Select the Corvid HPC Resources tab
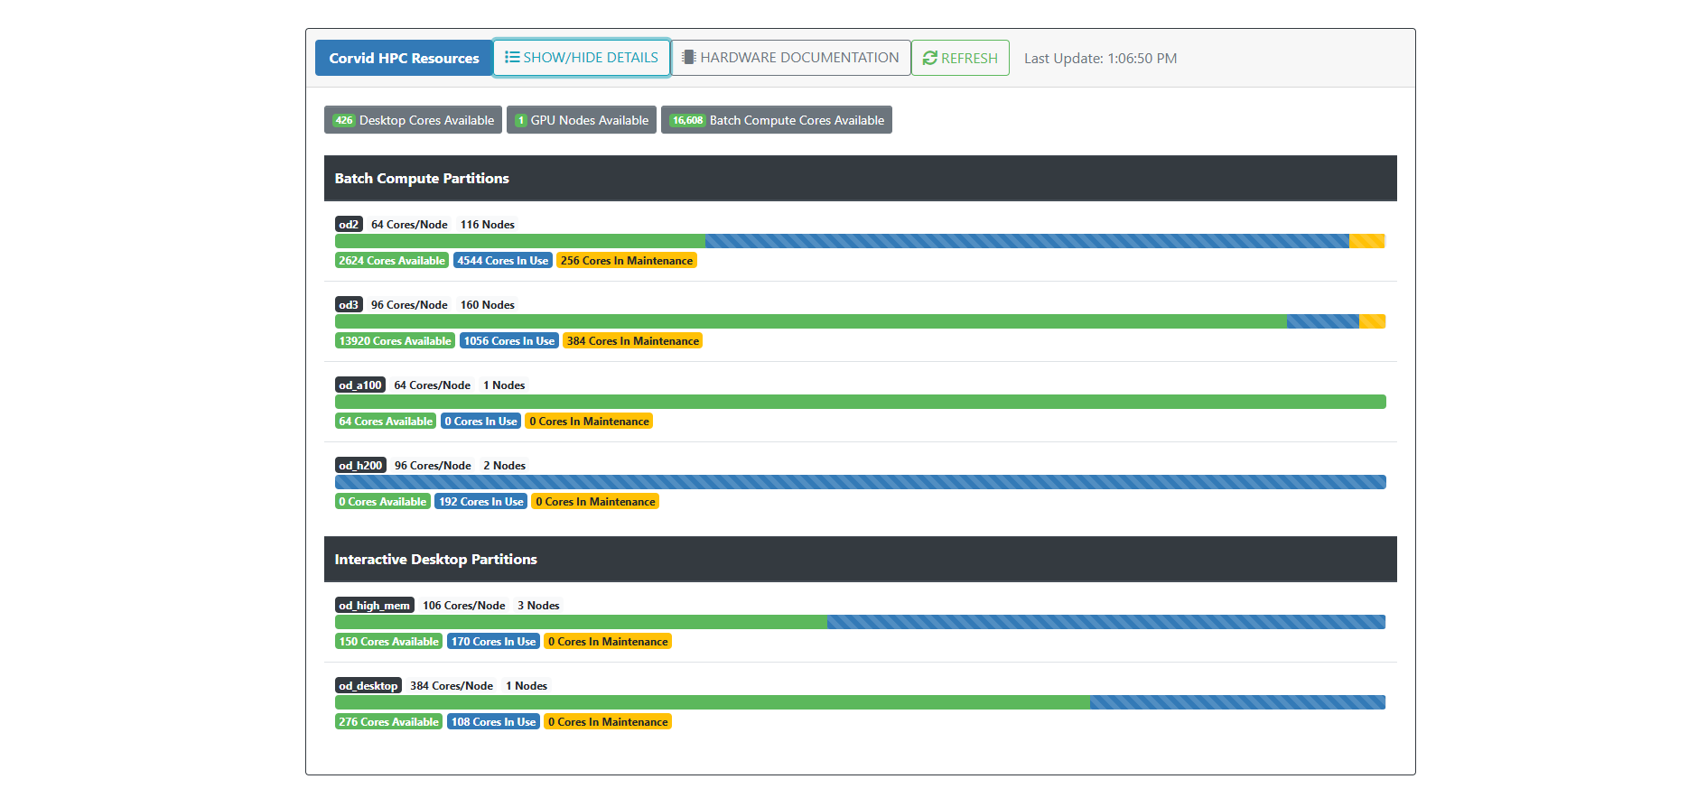 404,58
